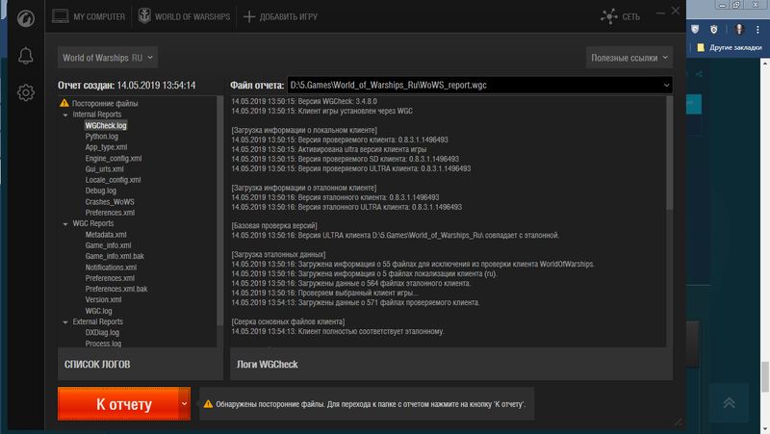
Task: Open the Полезные ссылки dropdown
Action: (629, 58)
